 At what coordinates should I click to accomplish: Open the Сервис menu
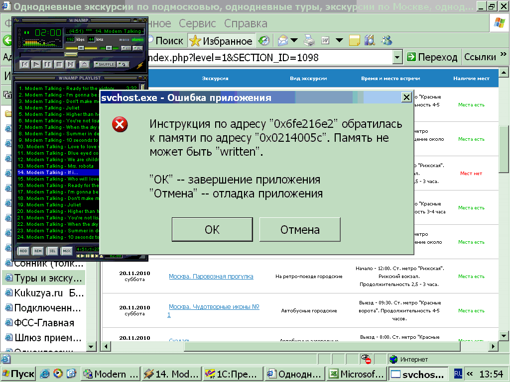[x=197, y=23]
